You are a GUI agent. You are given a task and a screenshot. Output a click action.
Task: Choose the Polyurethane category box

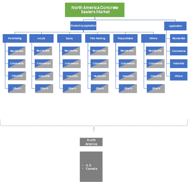(x=125, y=38)
